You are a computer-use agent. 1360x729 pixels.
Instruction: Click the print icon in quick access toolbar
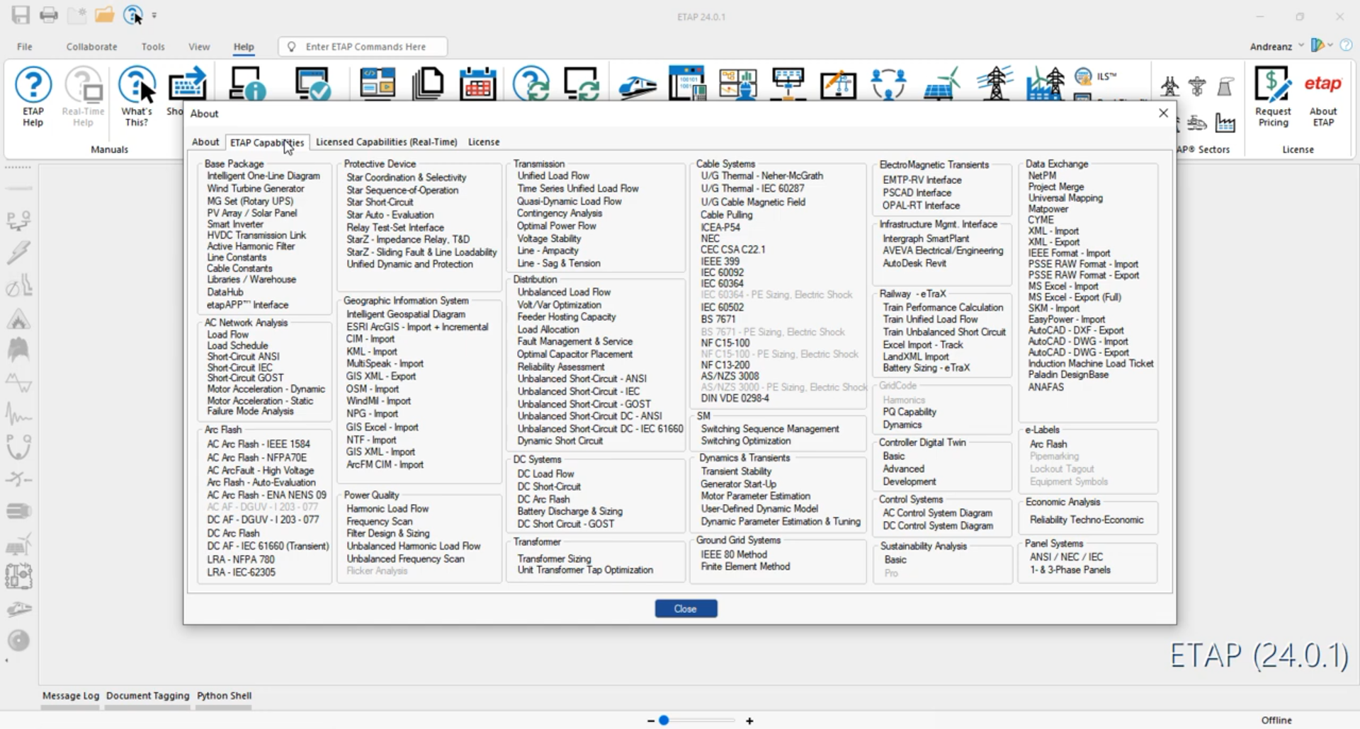coord(49,15)
